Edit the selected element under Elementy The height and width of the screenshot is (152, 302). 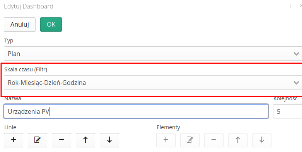coord(190,140)
